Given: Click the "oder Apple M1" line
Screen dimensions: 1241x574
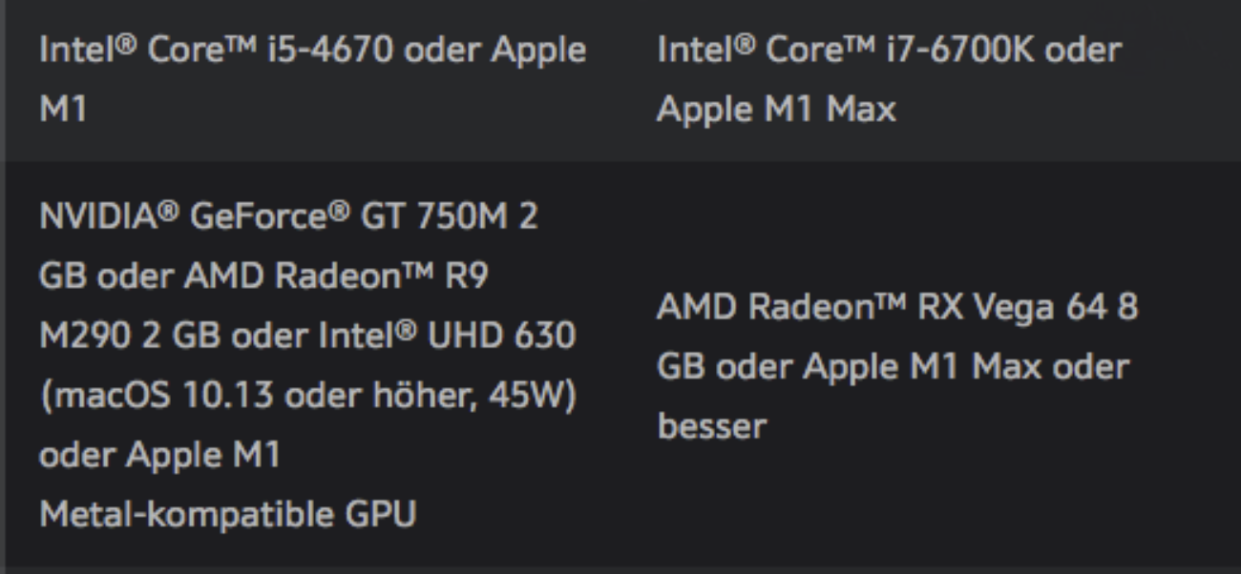Looking at the screenshot, I should pyautogui.click(x=158, y=456).
